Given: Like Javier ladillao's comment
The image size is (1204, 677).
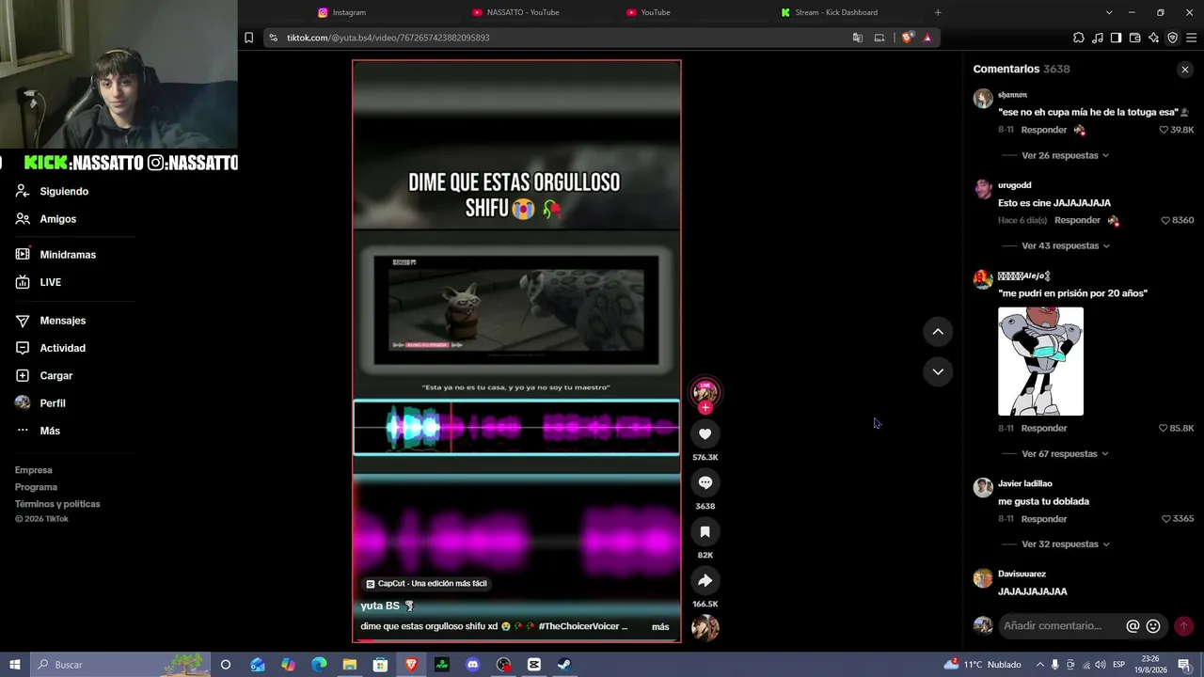Looking at the screenshot, I should [1166, 519].
